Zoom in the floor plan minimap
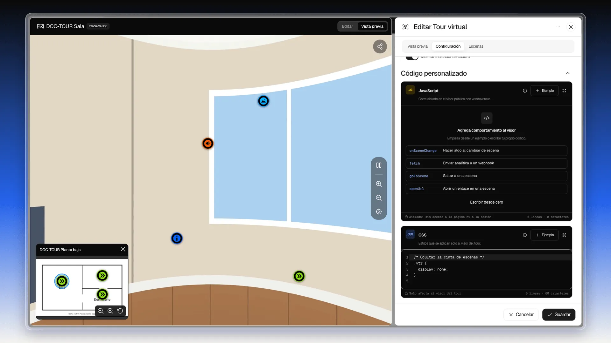 coord(110,311)
